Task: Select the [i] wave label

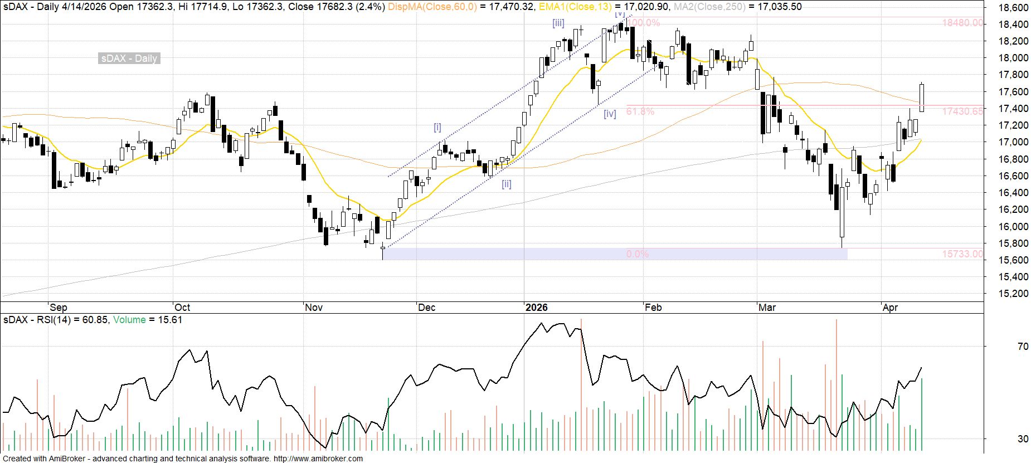Action: (x=437, y=128)
